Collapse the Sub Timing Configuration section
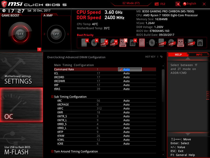Image resolution: width=210 pixels, height=158 pixels. pyautogui.click(x=52, y=97)
